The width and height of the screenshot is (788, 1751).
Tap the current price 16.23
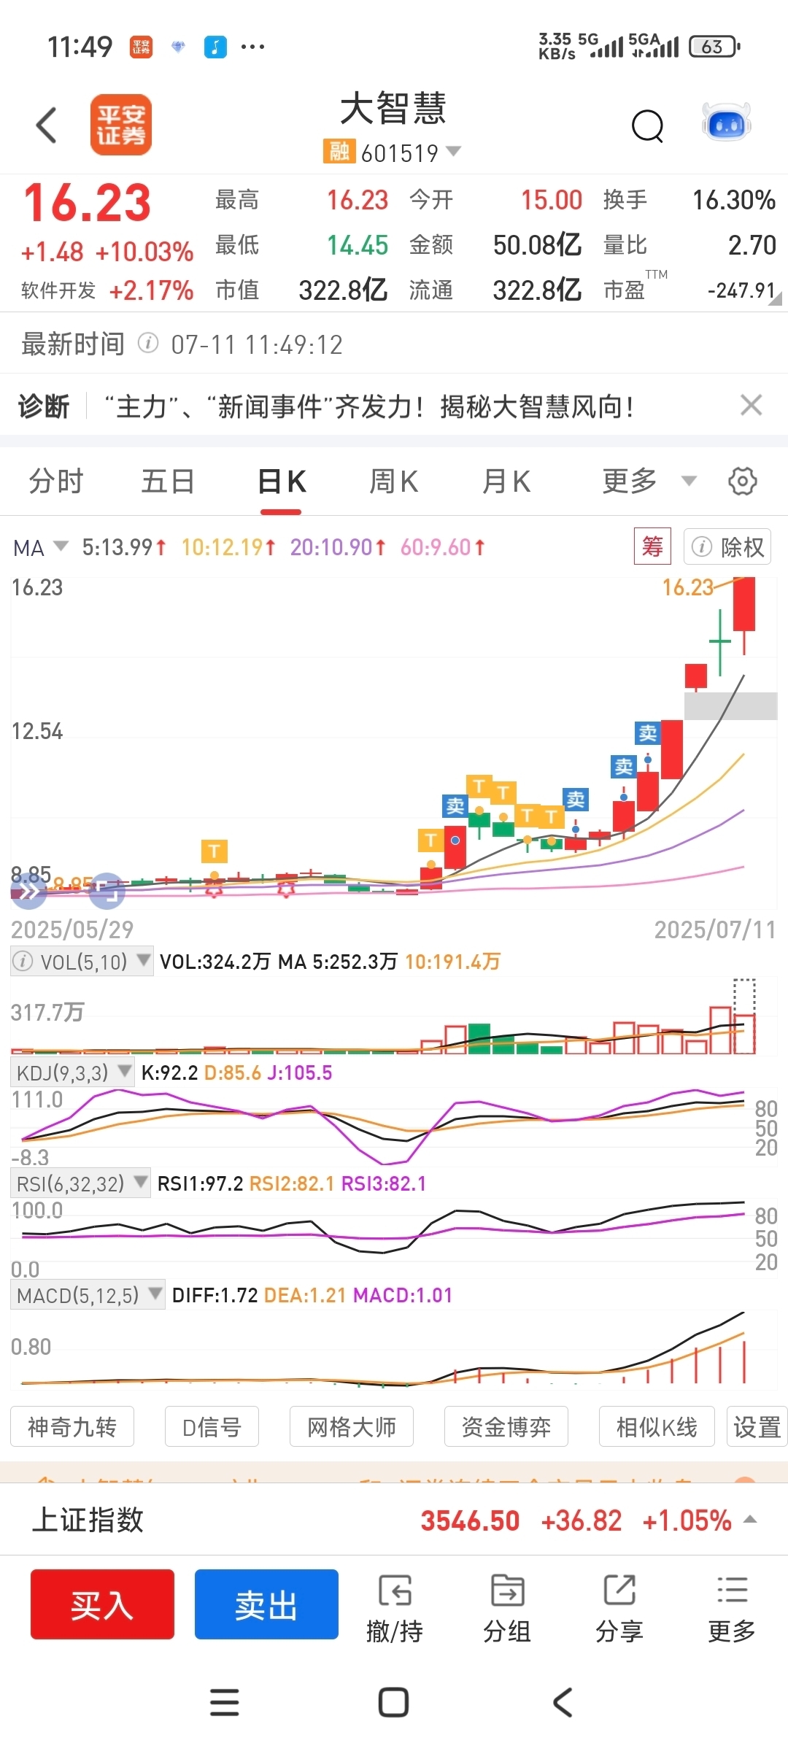[88, 202]
